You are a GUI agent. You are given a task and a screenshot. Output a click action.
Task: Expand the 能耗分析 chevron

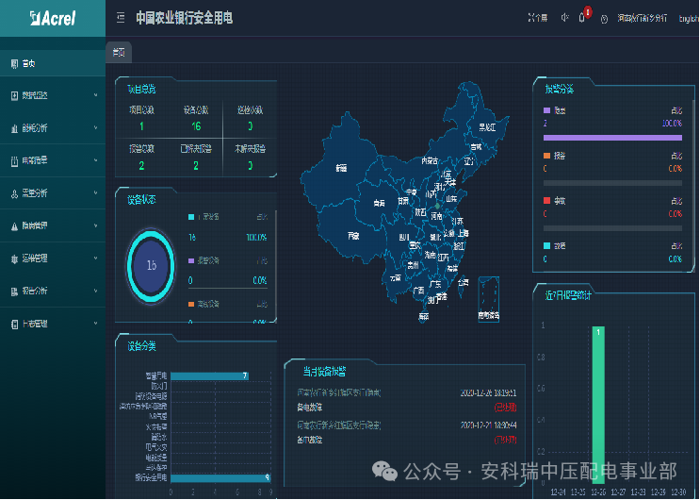(x=95, y=128)
